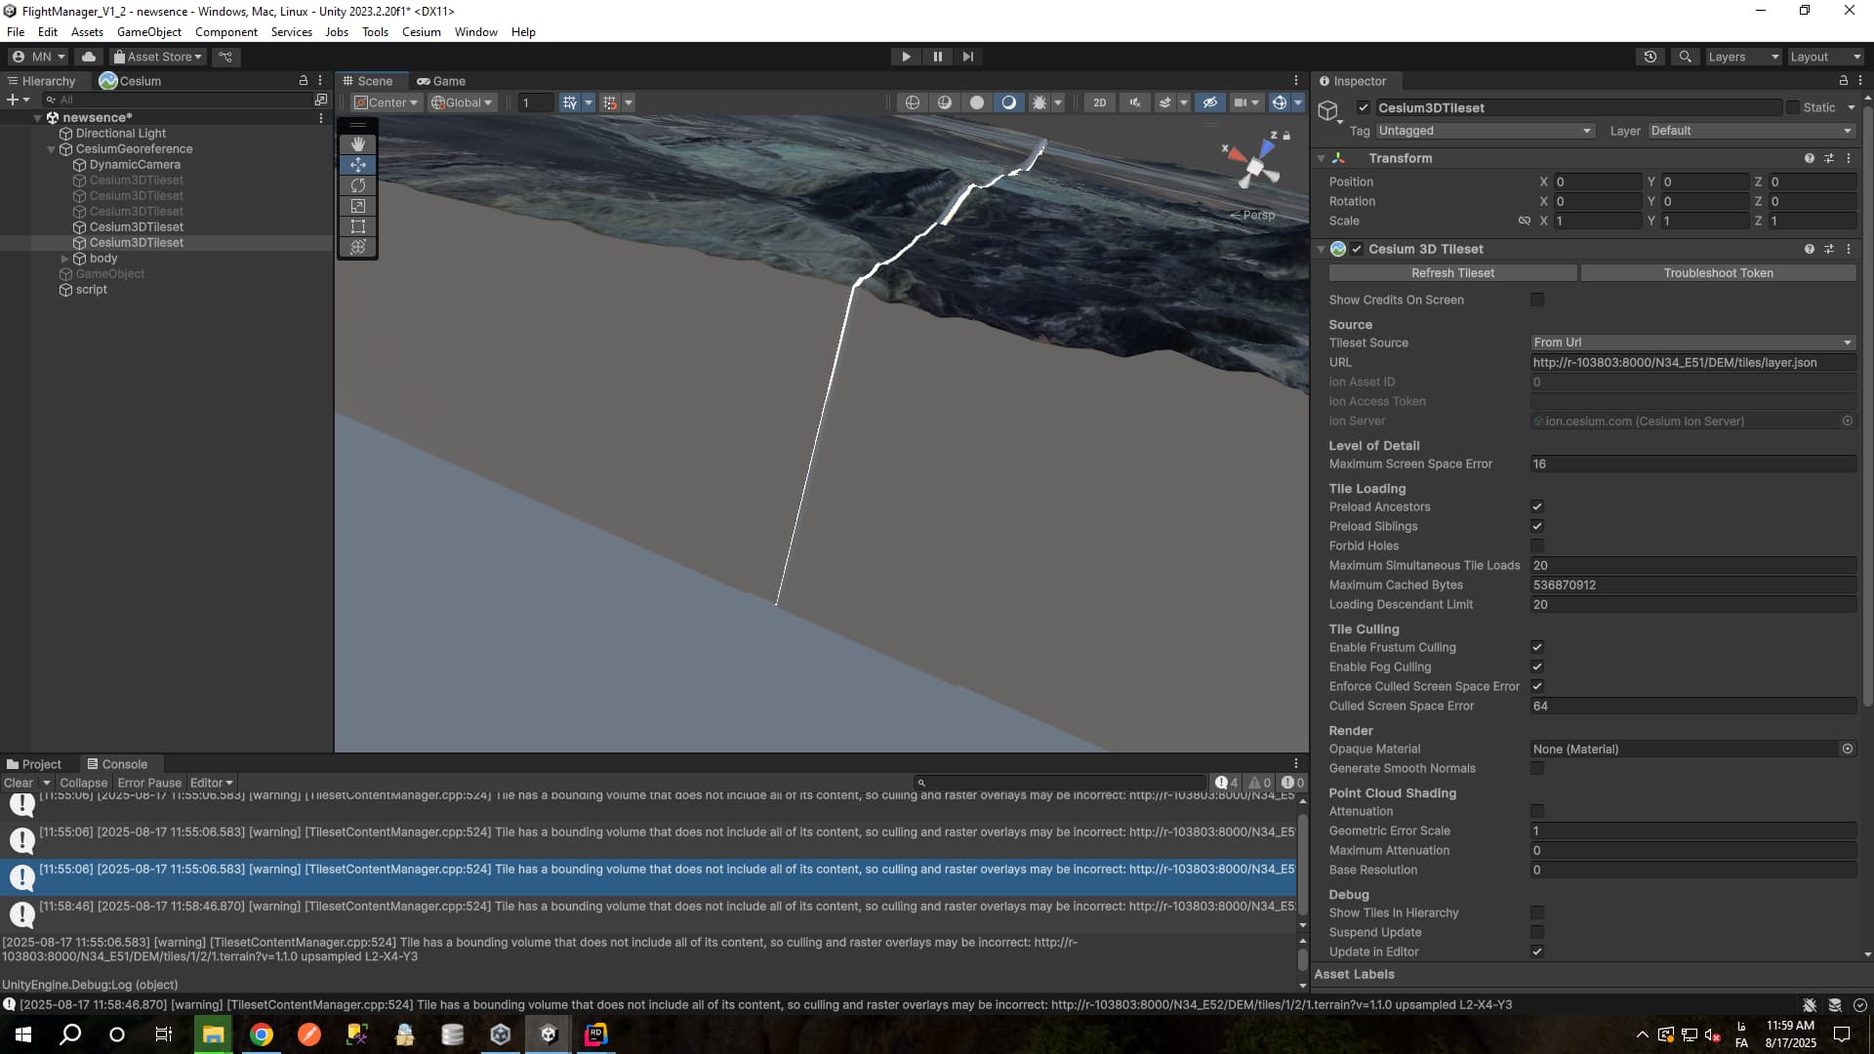Enable Show Credits On Screen checkbox
The image size is (1874, 1054).
(1537, 300)
